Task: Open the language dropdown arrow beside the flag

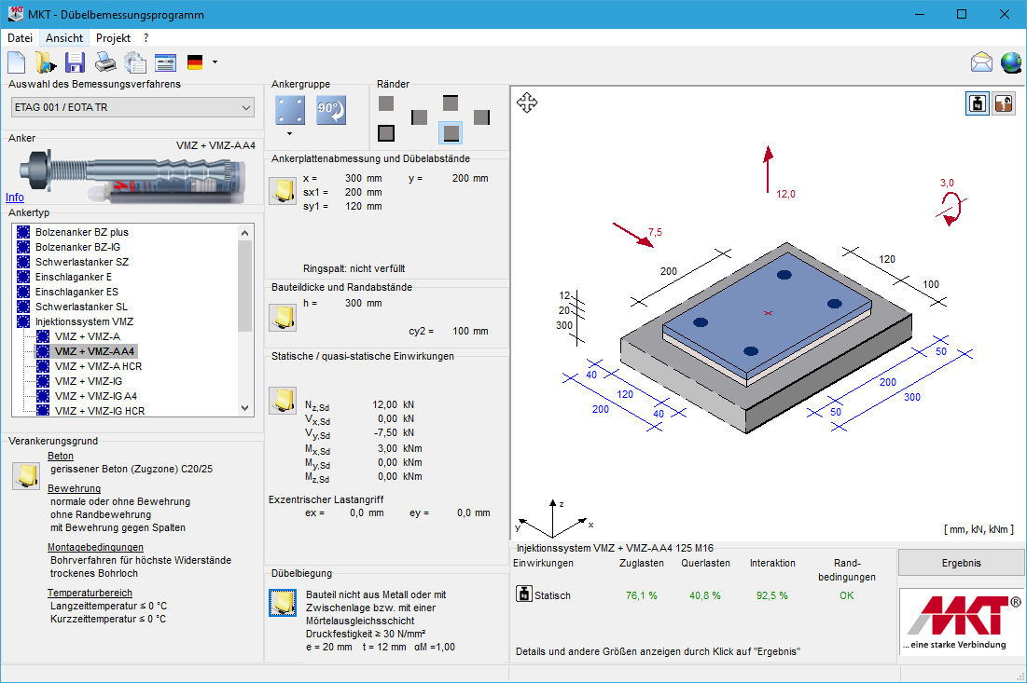Action: point(215,62)
